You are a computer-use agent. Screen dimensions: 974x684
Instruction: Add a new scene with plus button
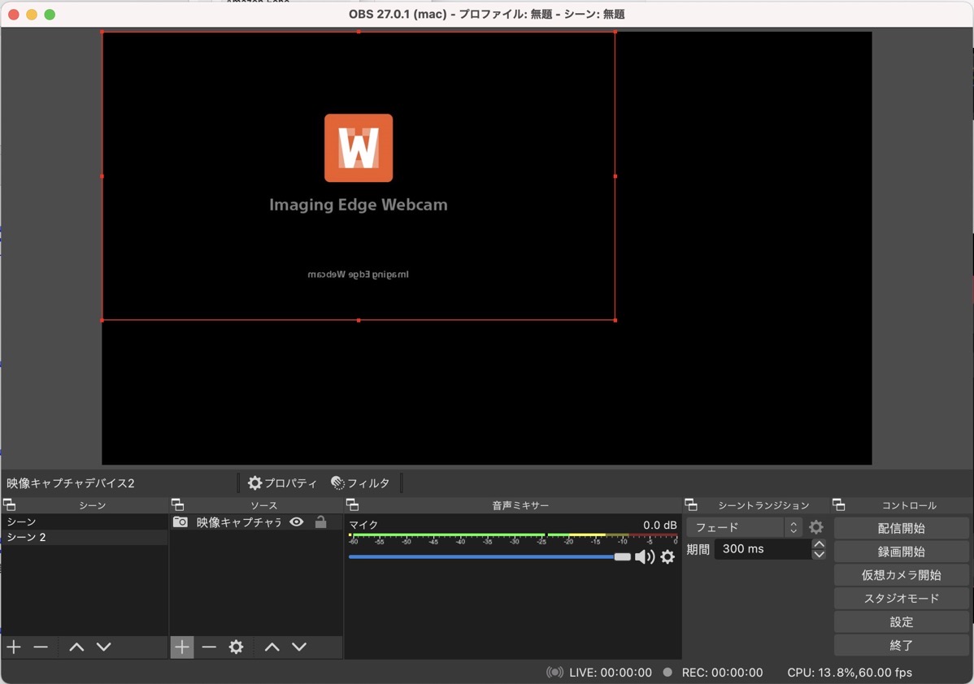click(14, 647)
